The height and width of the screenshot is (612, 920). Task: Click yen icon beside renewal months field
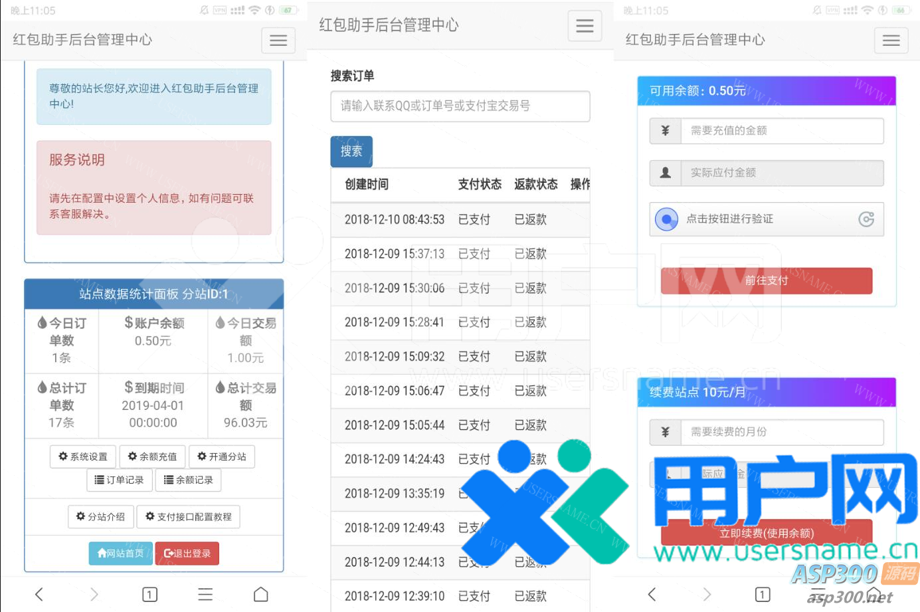pyautogui.click(x=666, y=432)
